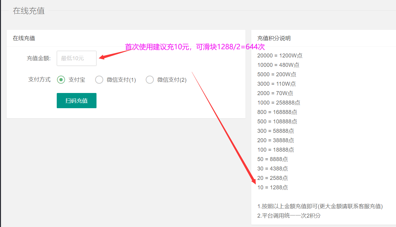The height and width of the screenshot is (227, 396).
Task: Click the pink 首次使用建议充10元 annotation
Action: pyautogui.click(x=195, y=47)
